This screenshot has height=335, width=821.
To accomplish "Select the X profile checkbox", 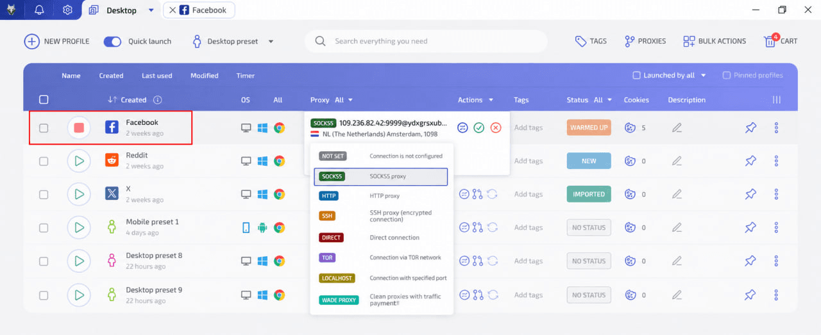I will pos(44,194).
